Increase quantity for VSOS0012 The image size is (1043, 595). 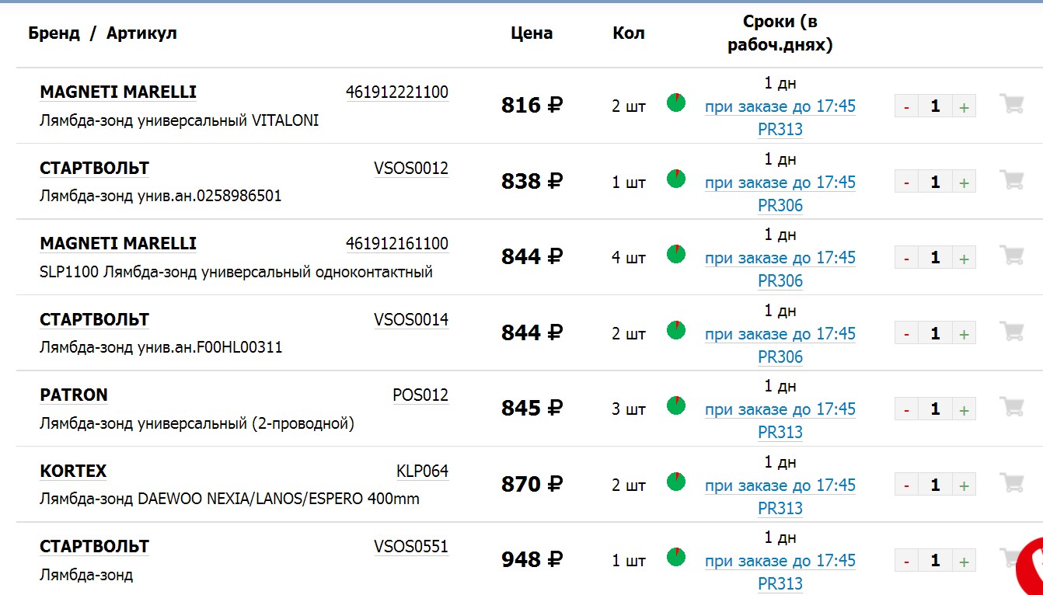coord(964,183)
